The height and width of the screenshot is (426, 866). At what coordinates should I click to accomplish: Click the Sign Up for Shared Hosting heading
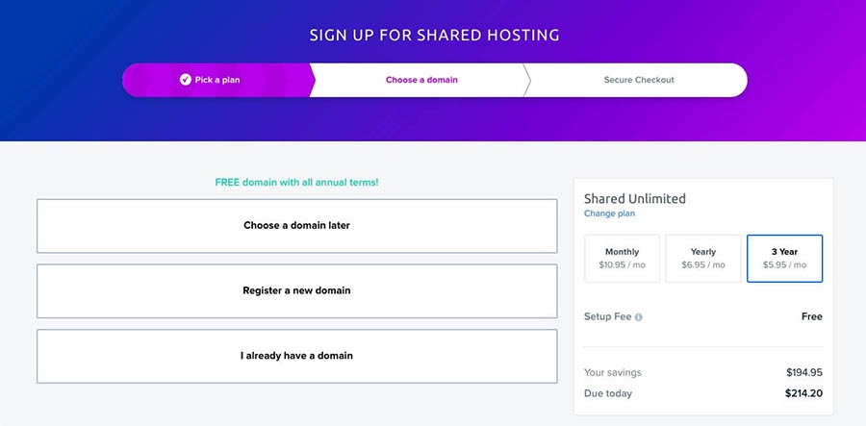434,36
